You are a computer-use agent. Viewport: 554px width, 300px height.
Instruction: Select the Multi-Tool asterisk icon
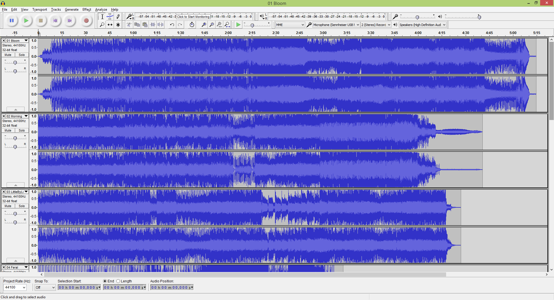[118, 25]
